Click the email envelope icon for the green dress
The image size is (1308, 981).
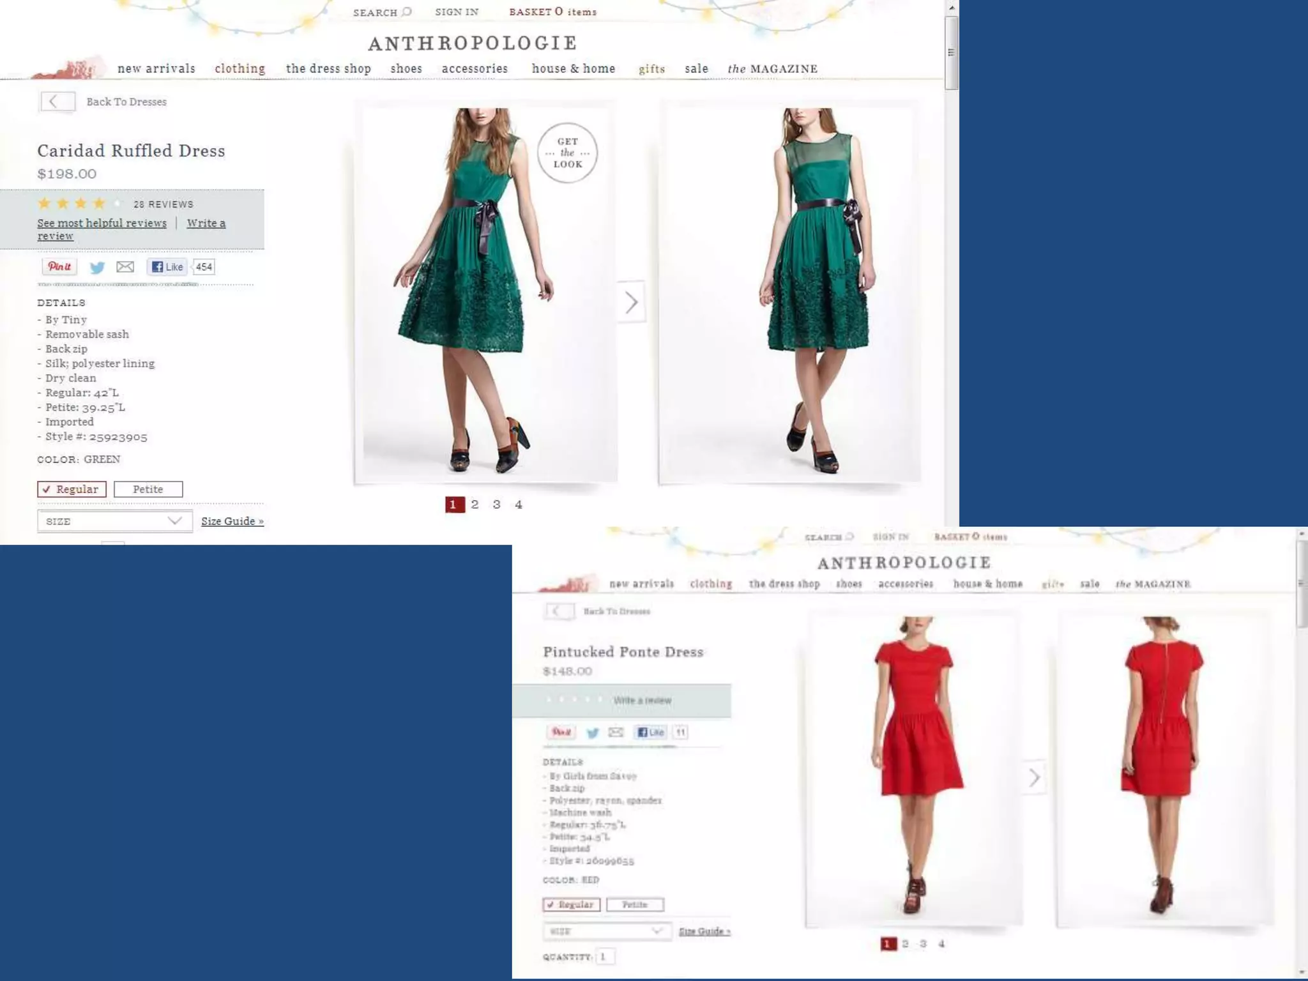[x=125, y=267]
